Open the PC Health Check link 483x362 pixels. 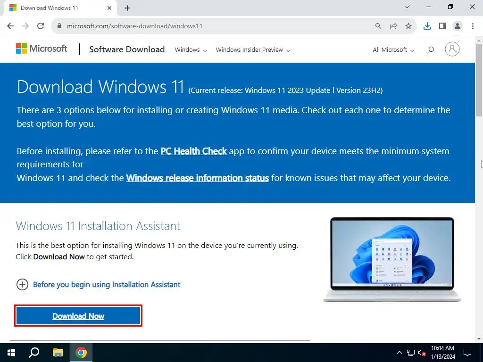point(193,151)
